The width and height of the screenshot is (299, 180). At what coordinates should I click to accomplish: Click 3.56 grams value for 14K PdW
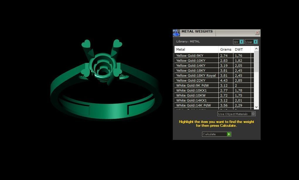224,105
